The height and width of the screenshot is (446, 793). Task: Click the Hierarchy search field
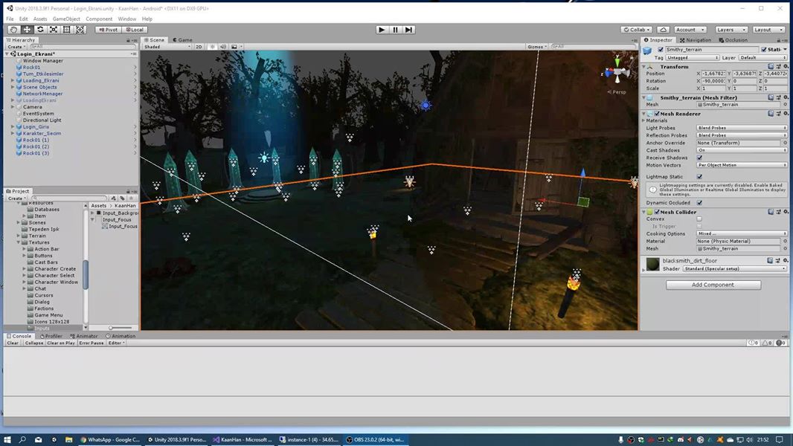81,47
